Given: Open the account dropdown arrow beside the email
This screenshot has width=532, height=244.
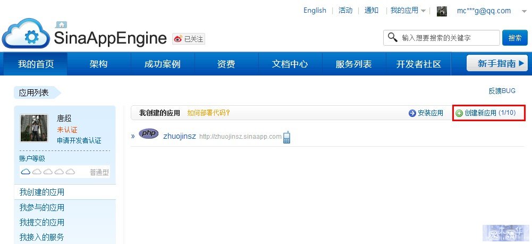Looking at the screenshot, I should (524, 11).
